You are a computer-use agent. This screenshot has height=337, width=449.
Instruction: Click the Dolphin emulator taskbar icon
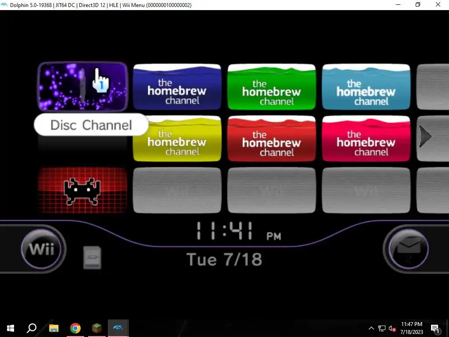tap(118, 328)
